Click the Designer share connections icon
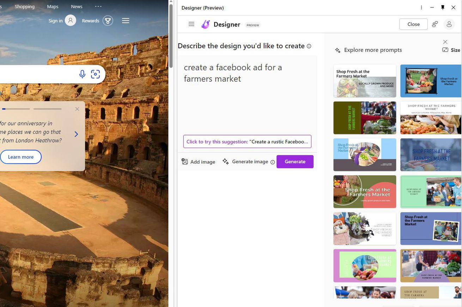 pyautogui.click(x=435, y=24)
